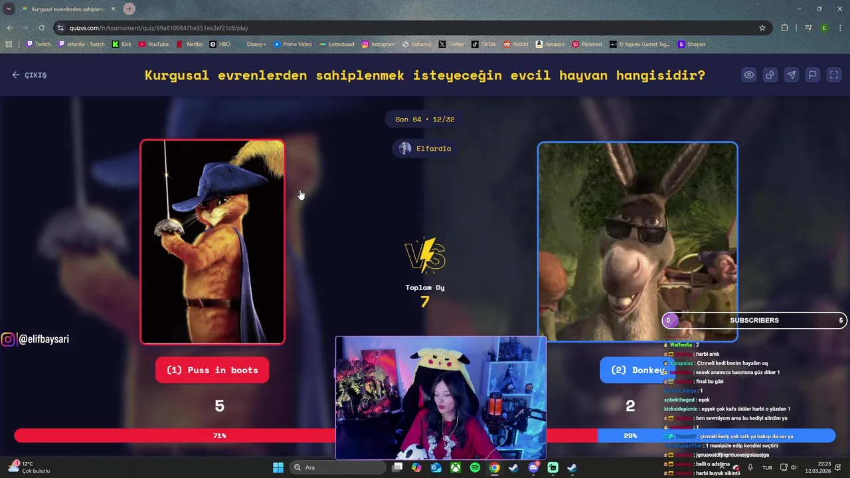Open the Netflix bookmark

tap(190, 44)
